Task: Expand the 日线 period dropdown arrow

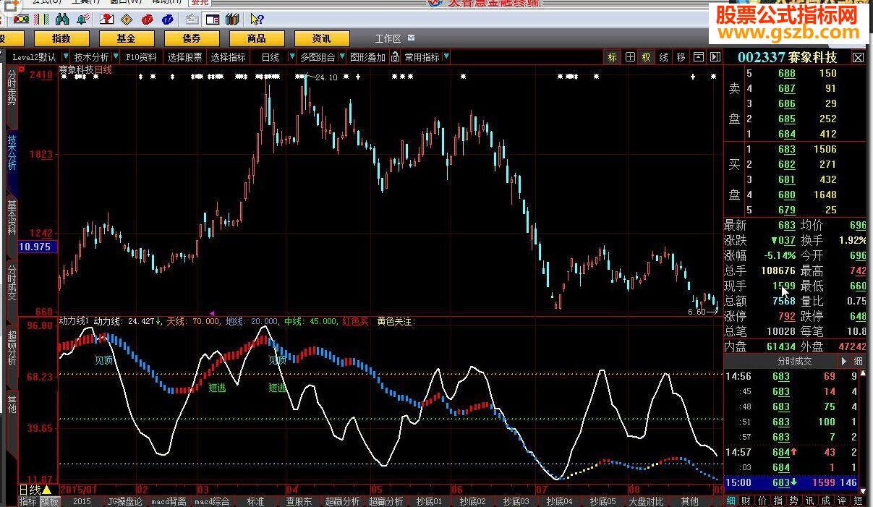Action: [292, 57]
